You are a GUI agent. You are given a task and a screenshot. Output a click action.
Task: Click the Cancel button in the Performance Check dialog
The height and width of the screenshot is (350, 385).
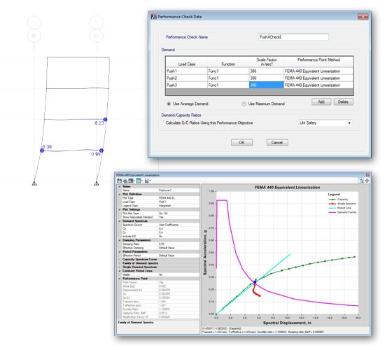point(277,143)
